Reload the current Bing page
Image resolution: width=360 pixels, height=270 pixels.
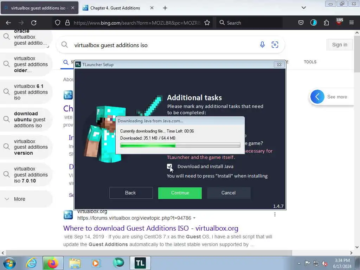point(34,23)
